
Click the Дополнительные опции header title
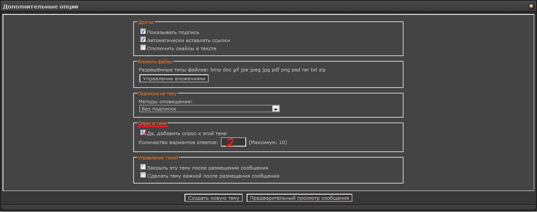click(x=41, y=7)
